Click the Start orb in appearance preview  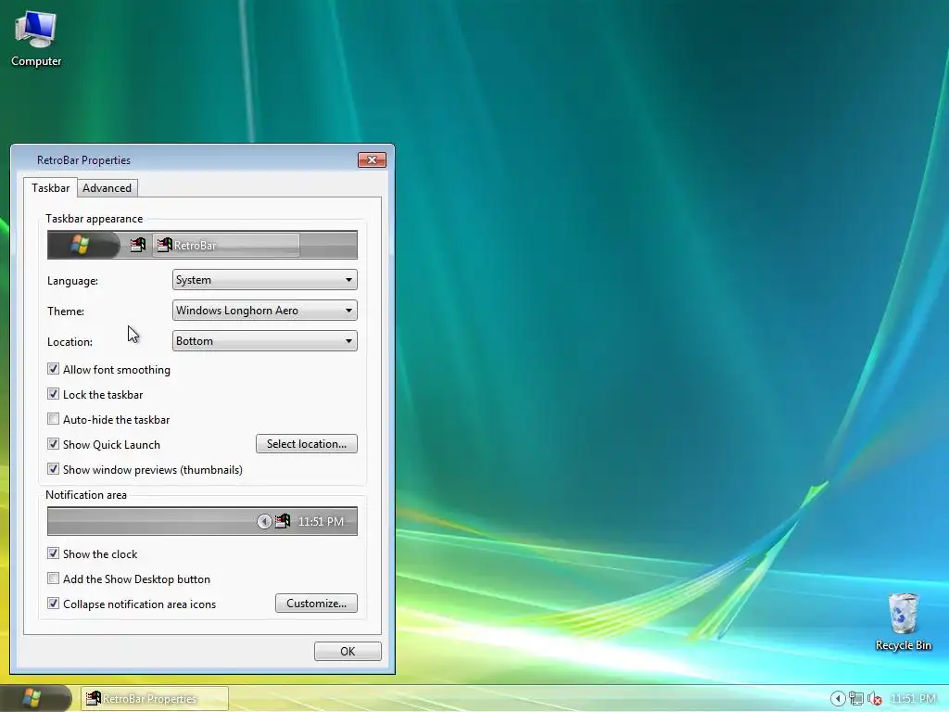[81, 245]
